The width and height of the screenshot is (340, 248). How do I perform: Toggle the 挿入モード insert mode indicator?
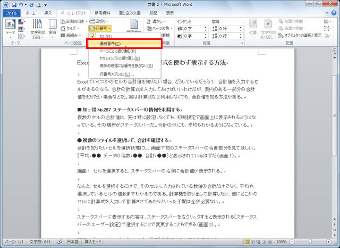coord(92,242)
